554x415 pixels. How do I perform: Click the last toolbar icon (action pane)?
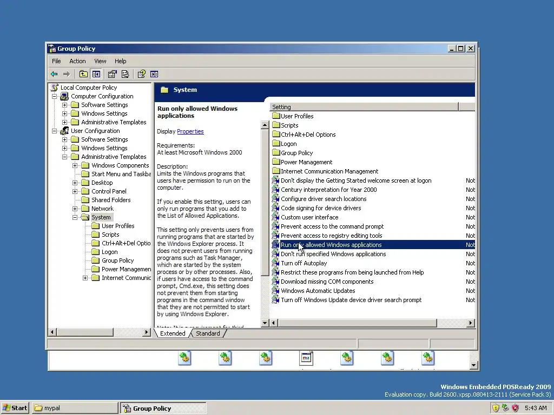coord(154,73)
